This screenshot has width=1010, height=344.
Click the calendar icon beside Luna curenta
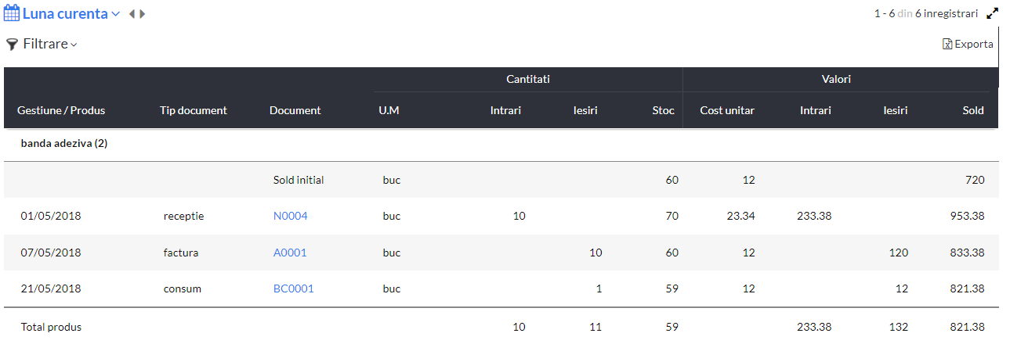point(12,13)
